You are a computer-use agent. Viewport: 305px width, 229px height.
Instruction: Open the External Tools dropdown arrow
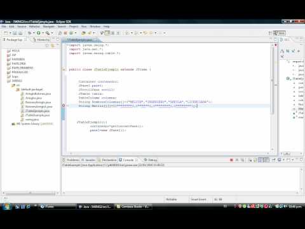52,33
